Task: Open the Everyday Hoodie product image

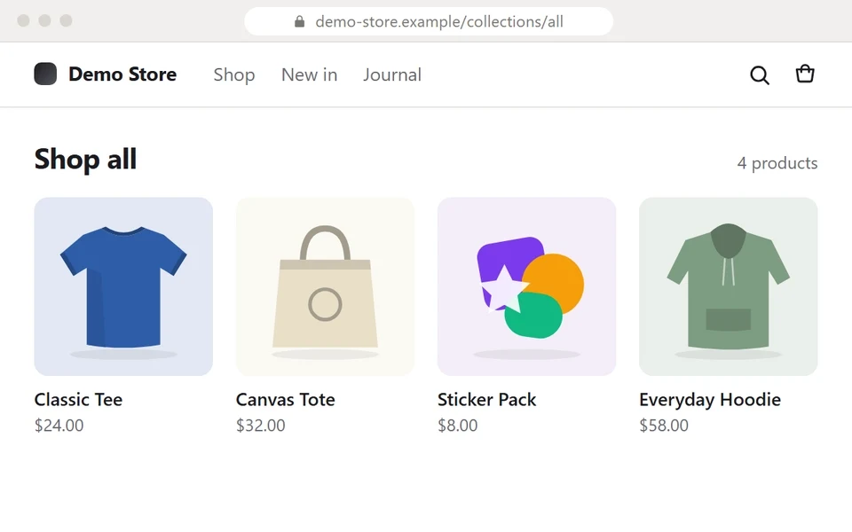Action: click(728, 286)
